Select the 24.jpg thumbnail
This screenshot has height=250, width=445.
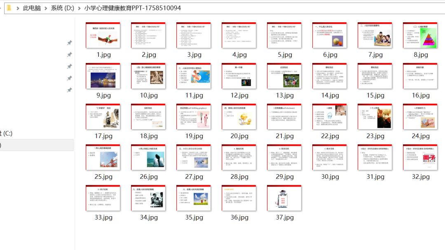(x=420, y=117)
